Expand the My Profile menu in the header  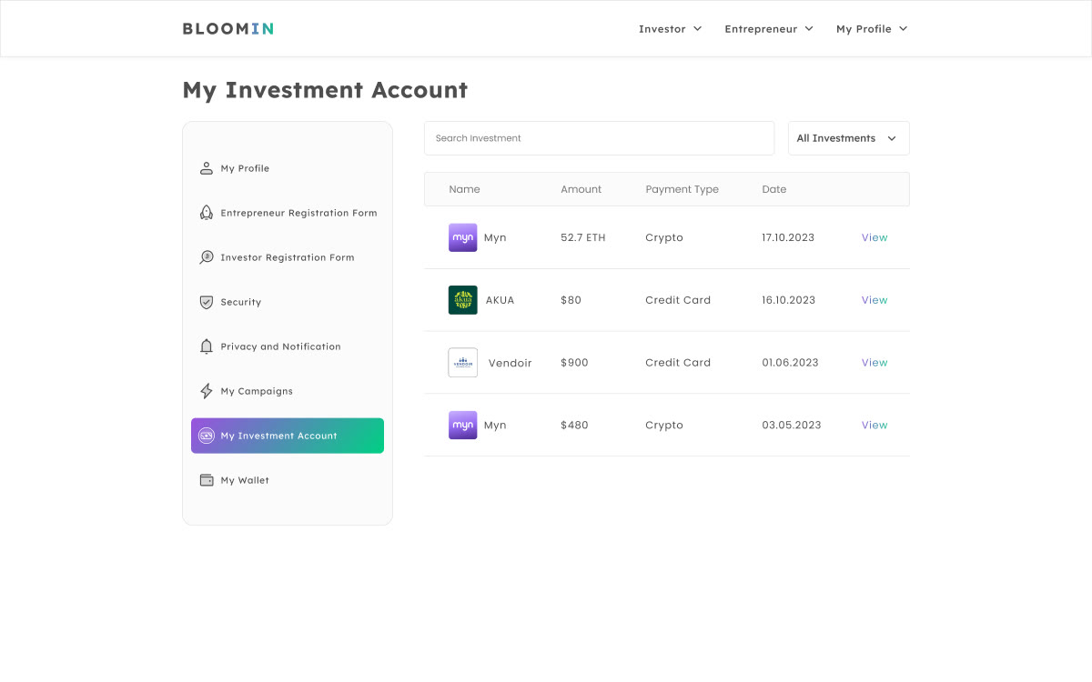pyautogui.click(x=872, y=29)
